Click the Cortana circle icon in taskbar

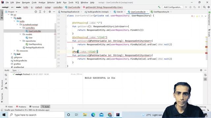pos(69,115)
